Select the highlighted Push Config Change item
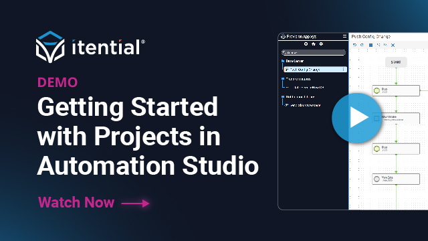 pyautogui.click(x=315, y=70)
